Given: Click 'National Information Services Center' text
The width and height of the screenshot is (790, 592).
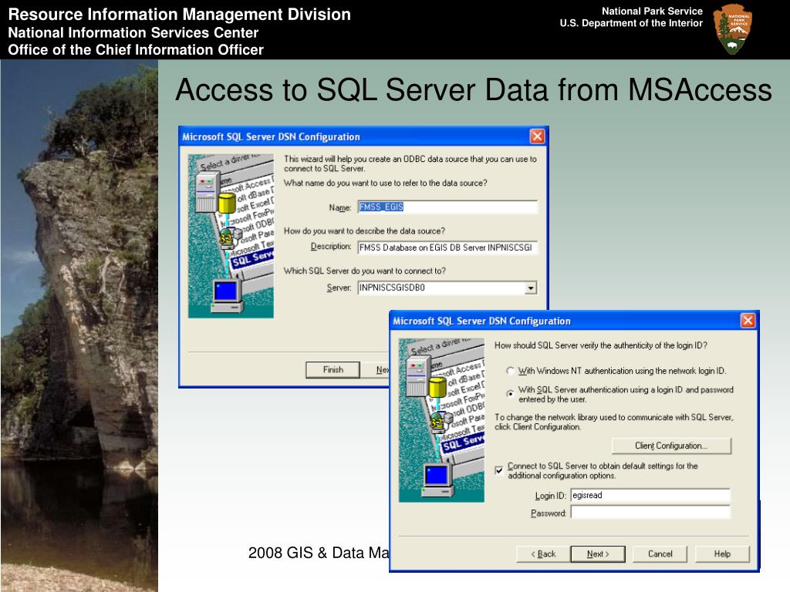Looking at the screenshot, I should coord(133,32).
